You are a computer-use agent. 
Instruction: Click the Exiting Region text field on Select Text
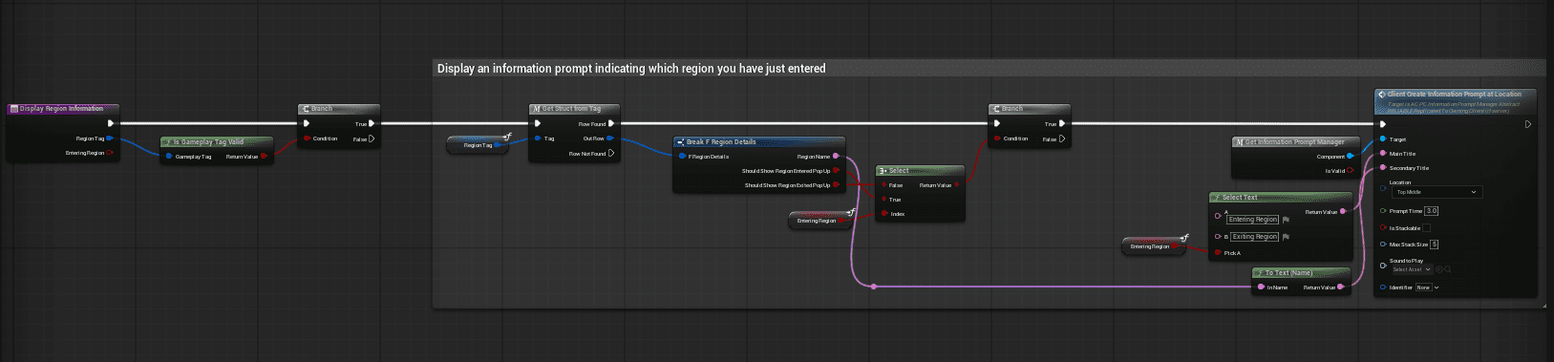click(1254, 237)
